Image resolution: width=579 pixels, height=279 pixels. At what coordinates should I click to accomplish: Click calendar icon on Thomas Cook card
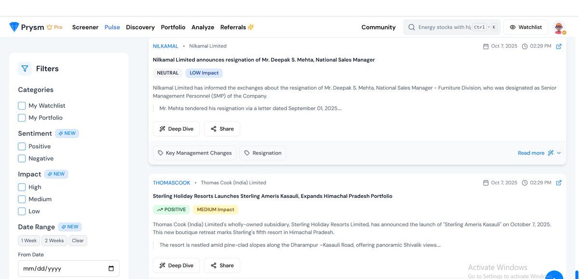pyautogui.click(x=486, y=183)
